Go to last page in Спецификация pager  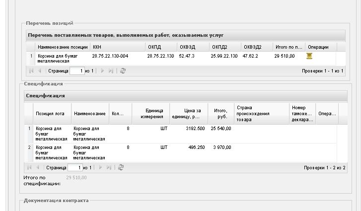coord(109,167)
